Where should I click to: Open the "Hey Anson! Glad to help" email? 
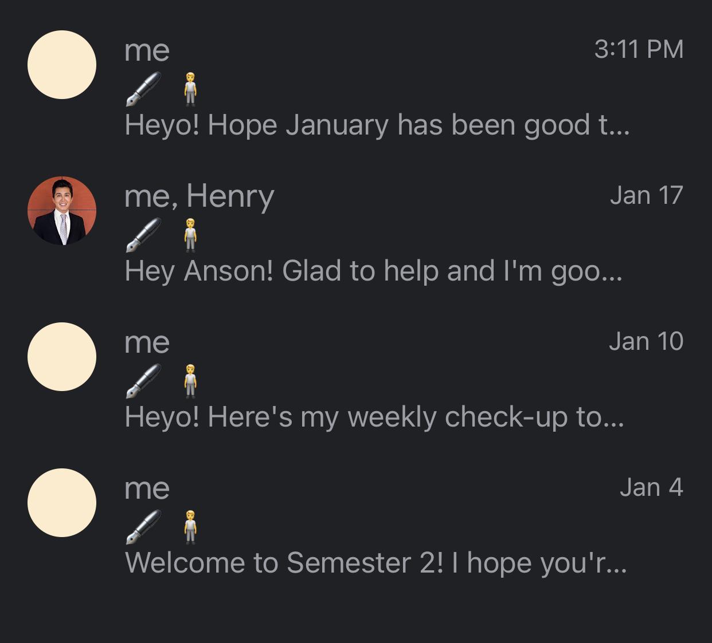[x=373, y=271]
